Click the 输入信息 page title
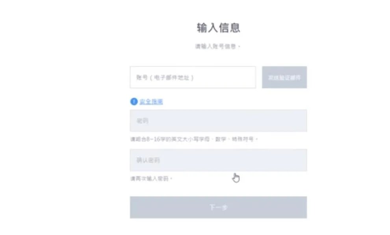Screen dimensions: 390x235 click(219, 27)
